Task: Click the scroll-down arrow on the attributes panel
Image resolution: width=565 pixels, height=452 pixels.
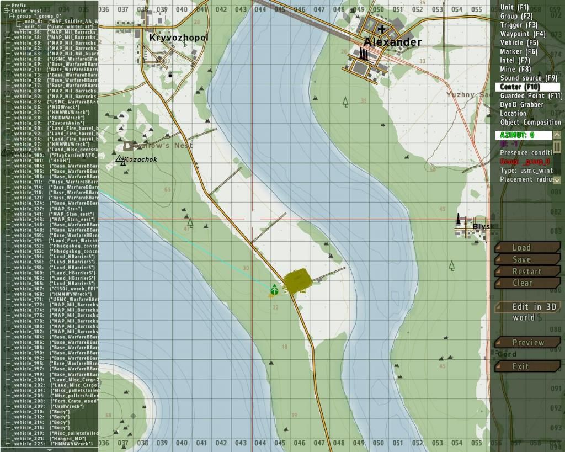Action: [557, 180]
